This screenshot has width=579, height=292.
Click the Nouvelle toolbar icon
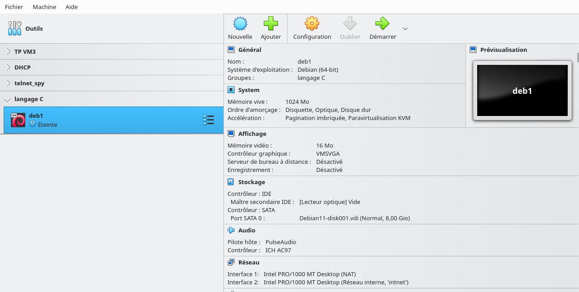[x=240, y=23]
